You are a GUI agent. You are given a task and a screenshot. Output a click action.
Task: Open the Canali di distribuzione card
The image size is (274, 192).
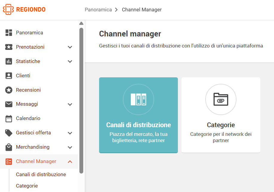(138, 115)
